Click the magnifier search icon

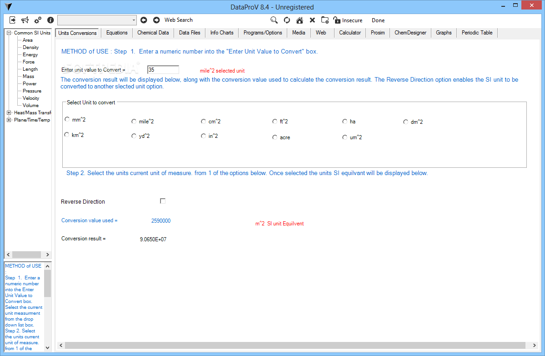pyautogui.click(x=274, y=20)
